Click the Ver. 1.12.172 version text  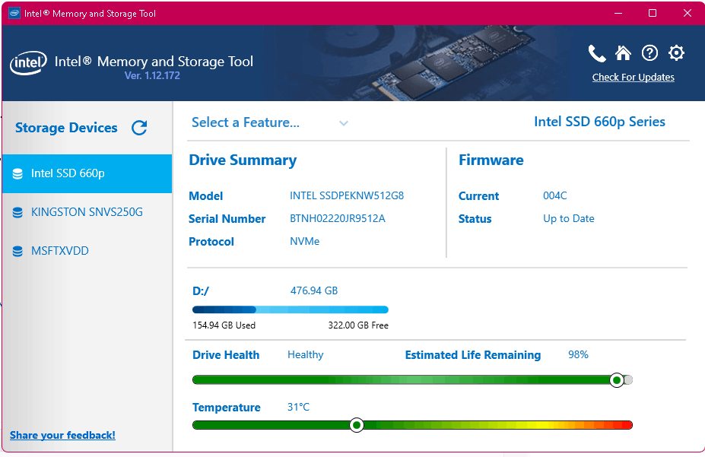[152, 75]
